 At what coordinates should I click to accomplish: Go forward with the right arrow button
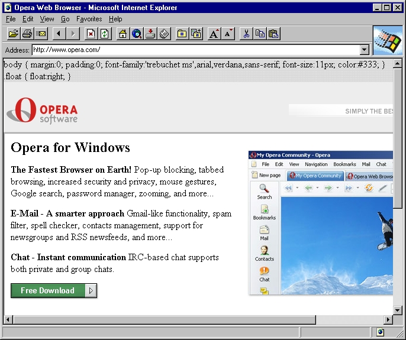coord(73,34)
